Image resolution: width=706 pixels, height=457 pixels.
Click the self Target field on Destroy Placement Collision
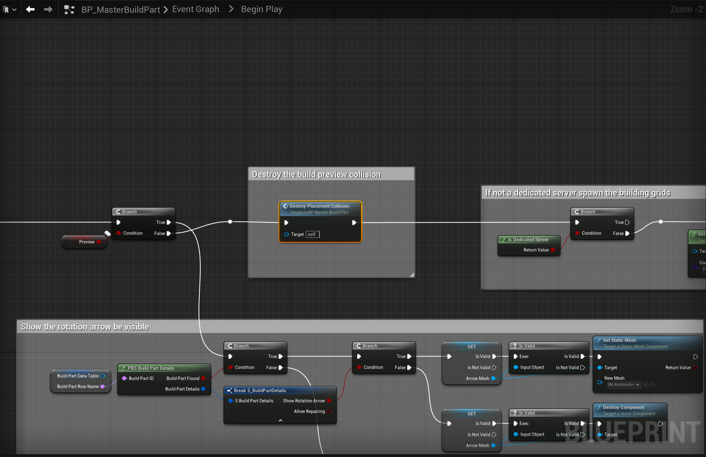click(x=312, y=234)
